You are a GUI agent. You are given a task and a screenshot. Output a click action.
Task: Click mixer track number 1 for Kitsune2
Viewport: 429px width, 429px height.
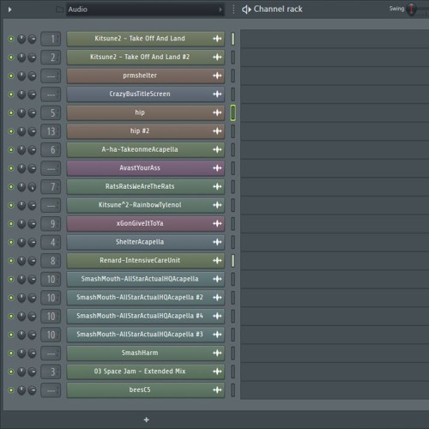[x=51, y=39]
